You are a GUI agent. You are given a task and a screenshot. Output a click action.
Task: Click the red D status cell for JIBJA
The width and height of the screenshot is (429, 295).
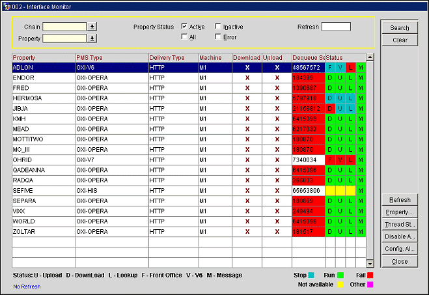(330, 109)
